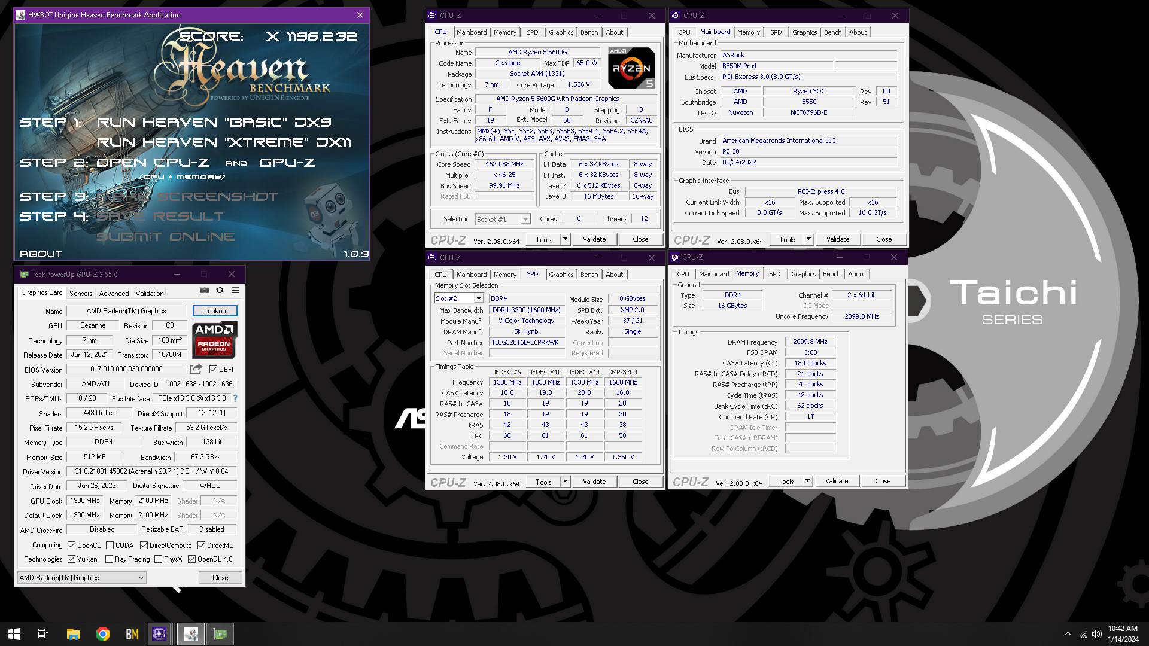This screenshot has height=646, width=1149.
Task: Click About in Heaven benchmark window
Action: pyautogui.click(x=41, y=254)
